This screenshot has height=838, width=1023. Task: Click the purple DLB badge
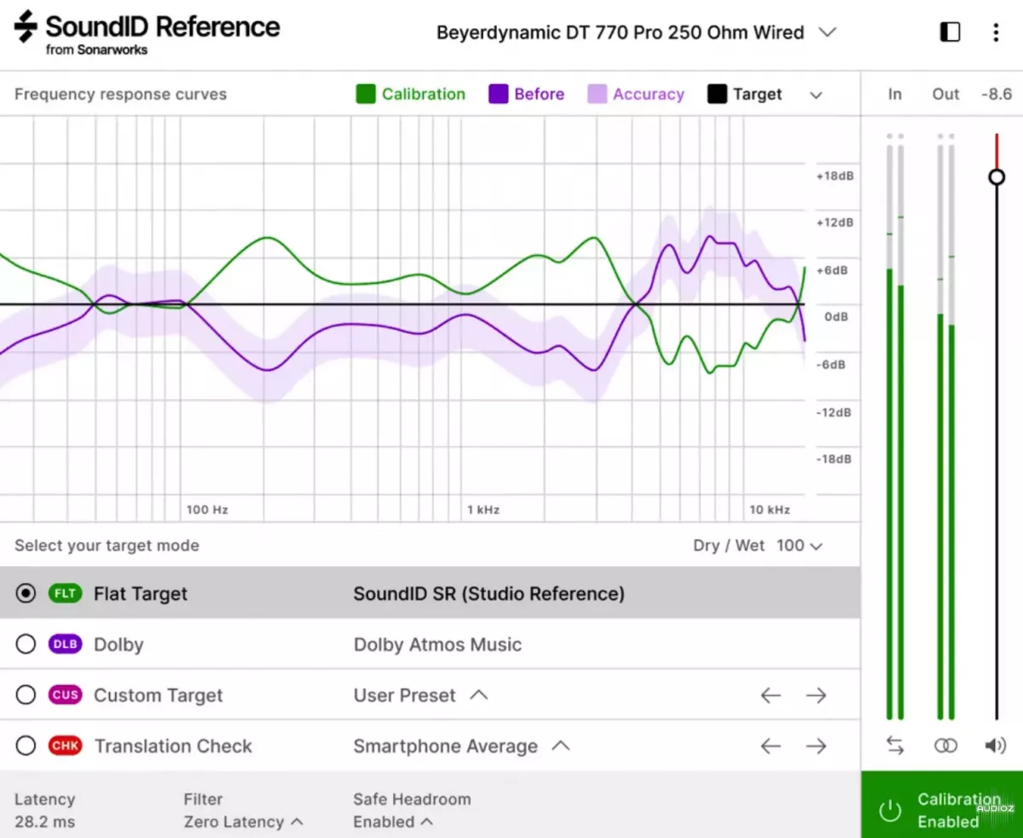[x=66, y=644]
